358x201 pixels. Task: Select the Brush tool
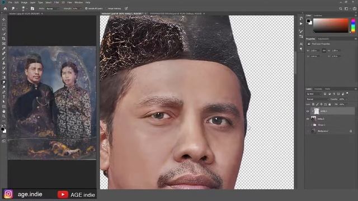point(4,58)
